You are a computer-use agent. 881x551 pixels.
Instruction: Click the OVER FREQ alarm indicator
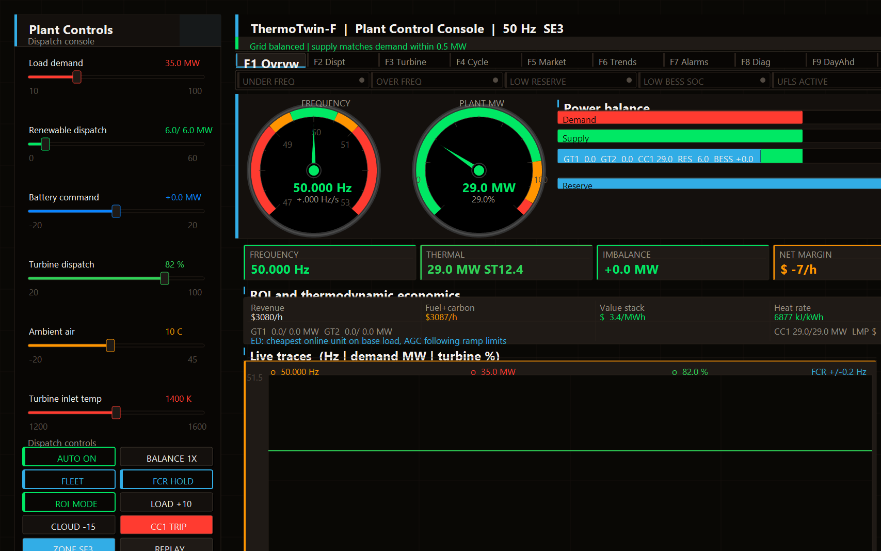point(437,81)
